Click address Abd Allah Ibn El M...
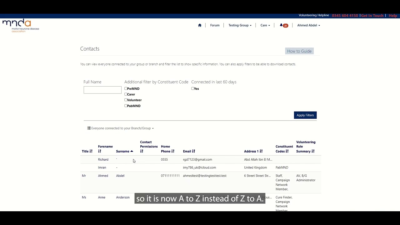Viewport: 400px width, 225px height. (x=258, y=159)
